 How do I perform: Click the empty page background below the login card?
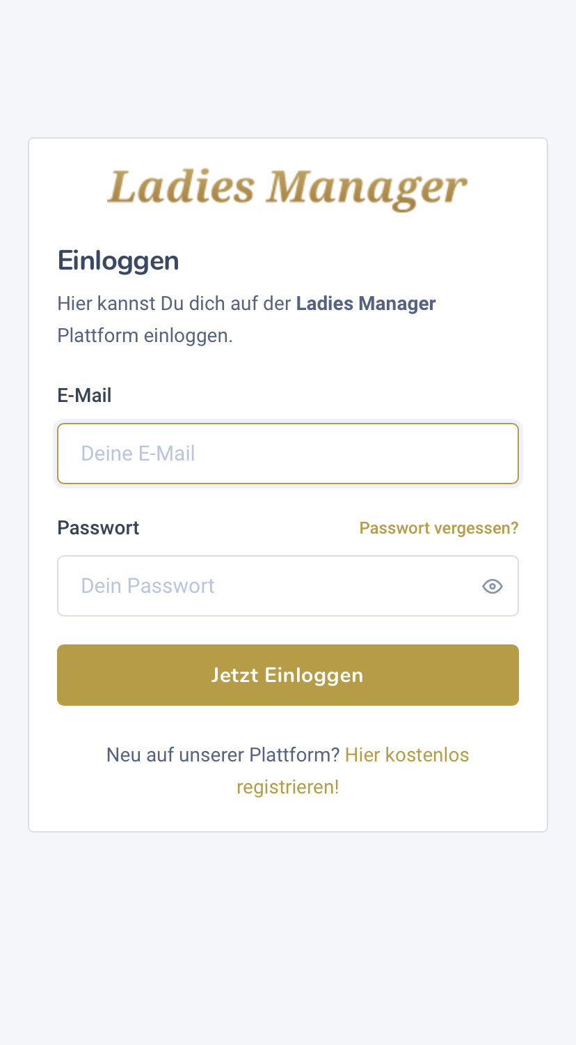pyautogui.click(x=288, y=940)
